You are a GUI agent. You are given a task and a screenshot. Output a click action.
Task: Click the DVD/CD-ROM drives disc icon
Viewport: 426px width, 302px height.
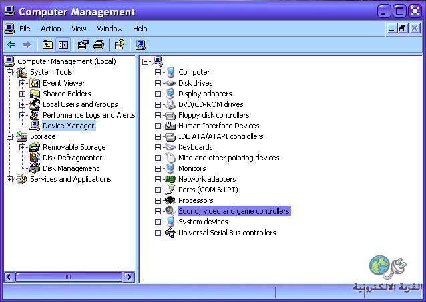(170, 104)
